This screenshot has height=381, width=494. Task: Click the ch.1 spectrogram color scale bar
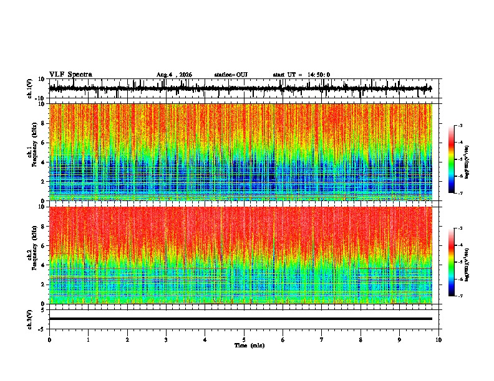click(x=452, y=159)
